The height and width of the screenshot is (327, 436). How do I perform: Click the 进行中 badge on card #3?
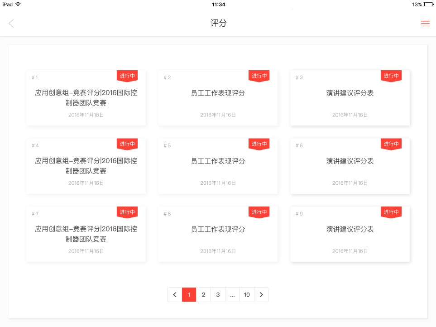(x=391, y=76)
